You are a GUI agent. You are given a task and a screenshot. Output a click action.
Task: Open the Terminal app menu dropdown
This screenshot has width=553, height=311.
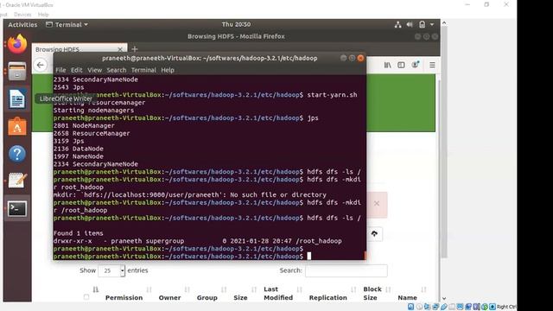[x=67, y=24]
